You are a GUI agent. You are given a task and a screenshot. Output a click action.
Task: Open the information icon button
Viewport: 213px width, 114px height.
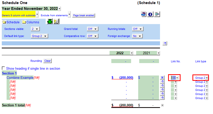(x=150, y=14)
